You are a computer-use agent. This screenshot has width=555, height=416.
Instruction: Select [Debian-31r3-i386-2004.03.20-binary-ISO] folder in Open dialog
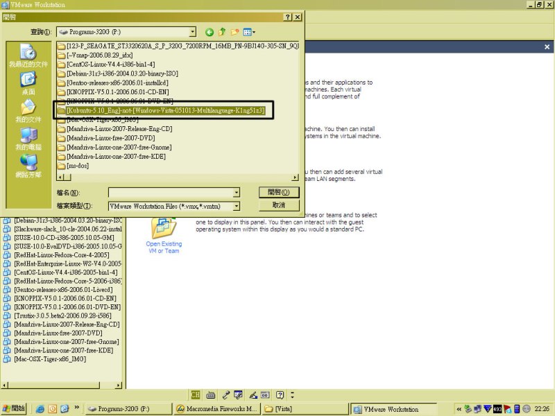tap(118, 73)
